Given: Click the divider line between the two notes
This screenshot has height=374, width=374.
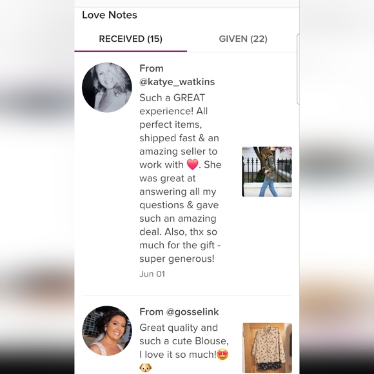Looking at the screenshot, I should point(187,295).
